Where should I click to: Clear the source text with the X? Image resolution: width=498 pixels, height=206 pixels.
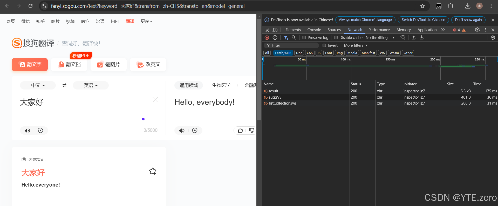pyautogui.click(x=155, y=100)
